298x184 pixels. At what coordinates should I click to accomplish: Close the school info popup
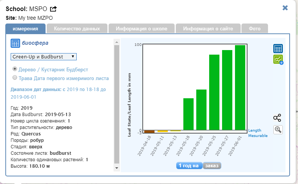[285, 8]
